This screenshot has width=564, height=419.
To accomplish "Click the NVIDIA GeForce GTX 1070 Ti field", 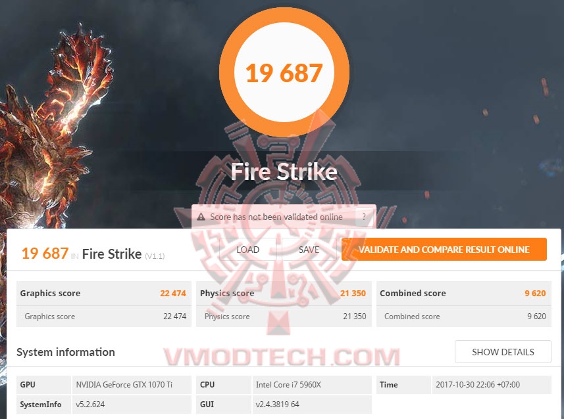I will [x=132, y=385].
